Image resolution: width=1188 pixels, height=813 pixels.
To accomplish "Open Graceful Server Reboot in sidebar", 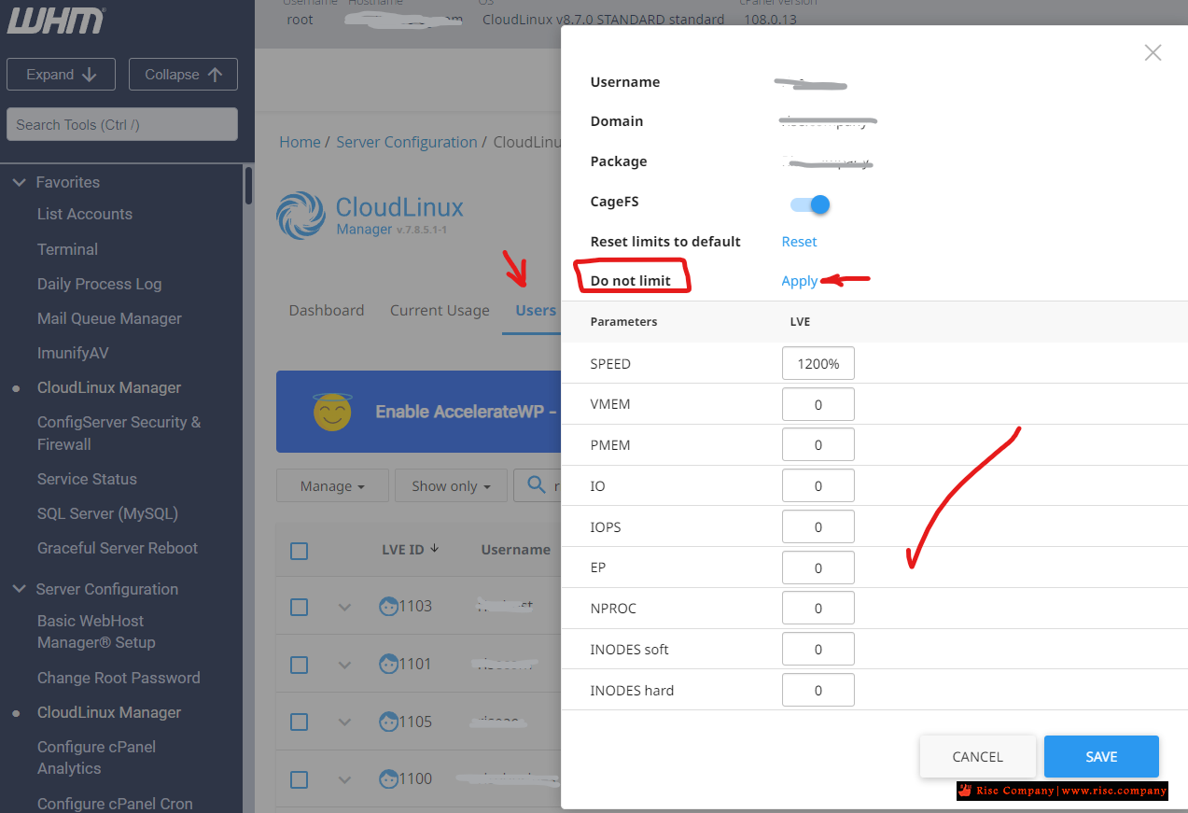I will 118,548.
